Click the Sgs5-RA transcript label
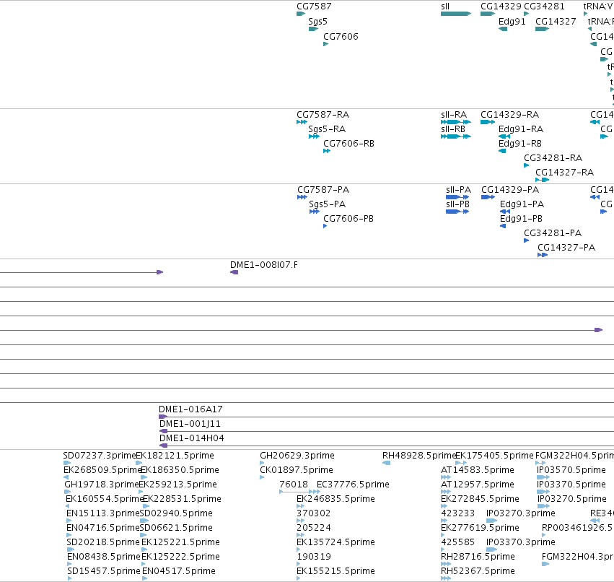Image resolution: width=614 pixels, height=582 pixels. coord(327,129)
